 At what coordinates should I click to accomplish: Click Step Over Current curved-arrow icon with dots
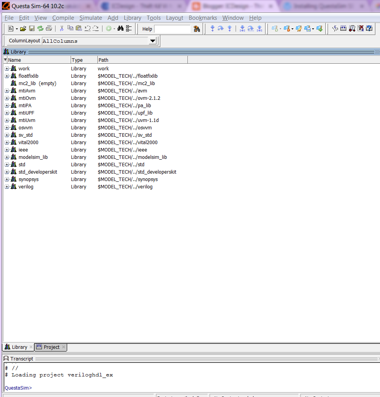(x=251, y=28)
